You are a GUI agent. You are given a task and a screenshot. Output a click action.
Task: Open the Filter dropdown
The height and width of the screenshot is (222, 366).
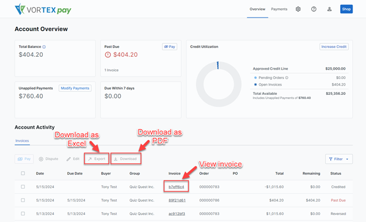coord(339,159)
